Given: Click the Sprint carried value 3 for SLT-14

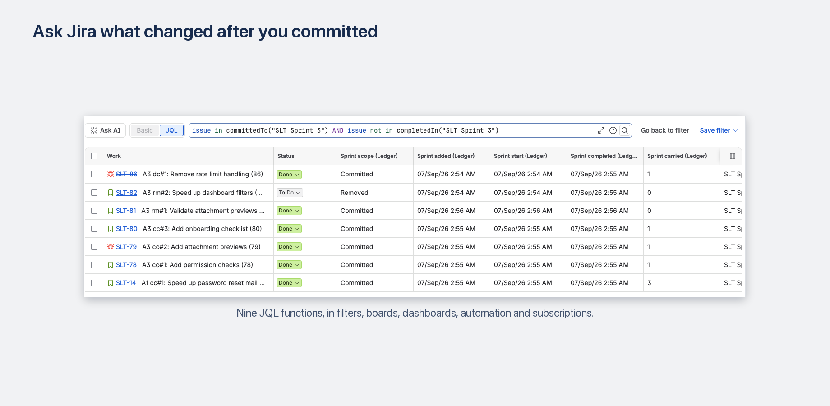Looking at the screenshot, I should [x=649, y=283].
